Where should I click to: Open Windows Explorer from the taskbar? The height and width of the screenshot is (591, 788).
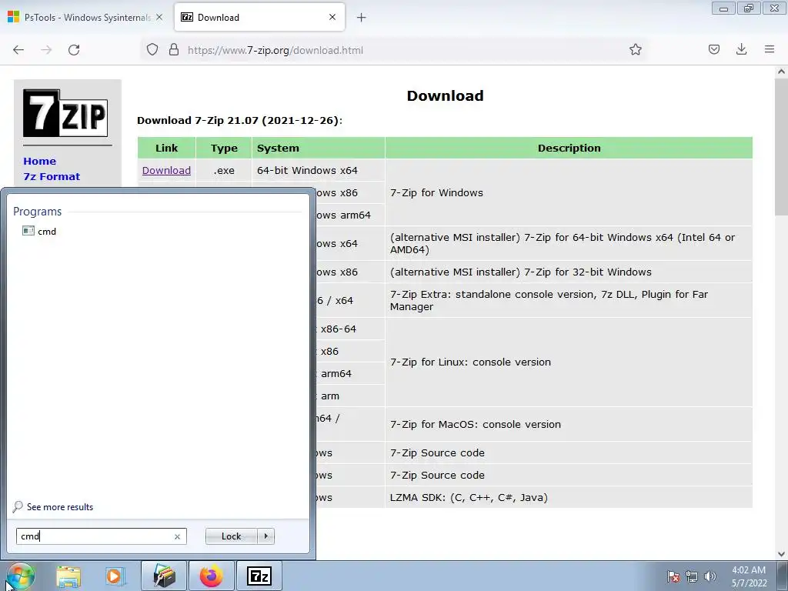point(68,576)
